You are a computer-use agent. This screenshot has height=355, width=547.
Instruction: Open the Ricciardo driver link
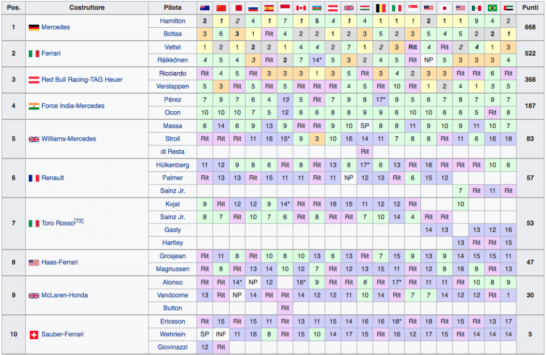[173, 73]
